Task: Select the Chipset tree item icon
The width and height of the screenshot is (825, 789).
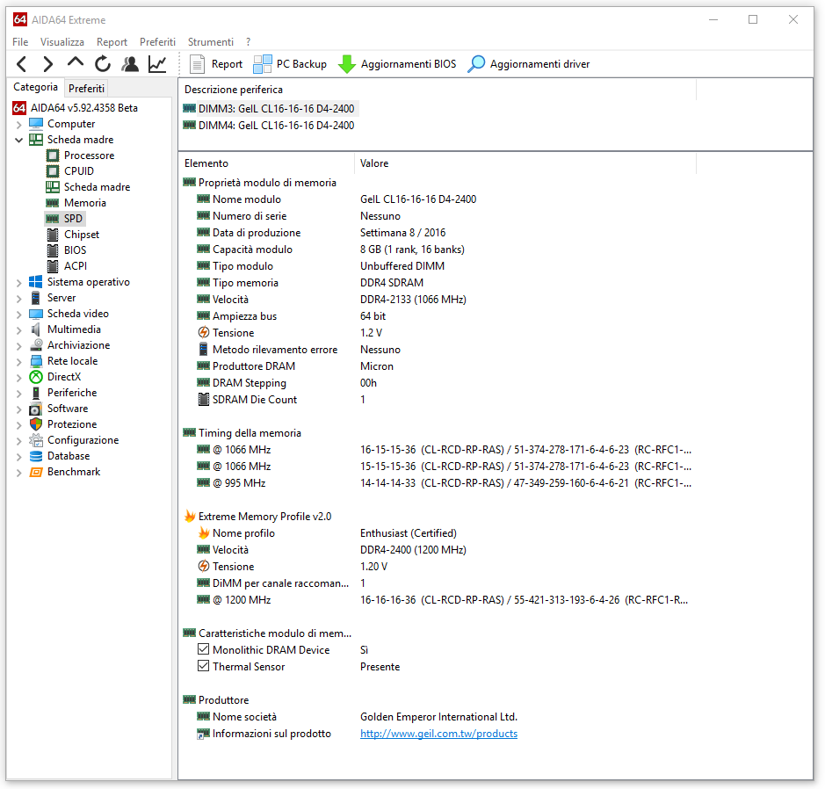Action: coord(53,235)
